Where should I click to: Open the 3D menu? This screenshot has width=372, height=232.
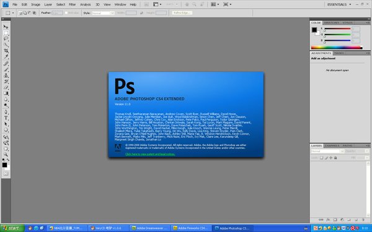coord(97,4)
